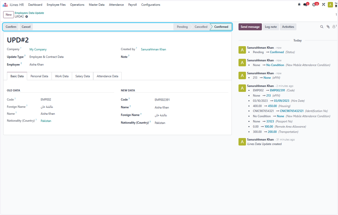The image size is (338, 215).
Task: Click Update Type value Employee & Contract Data
Action: (x=46, y=57)
